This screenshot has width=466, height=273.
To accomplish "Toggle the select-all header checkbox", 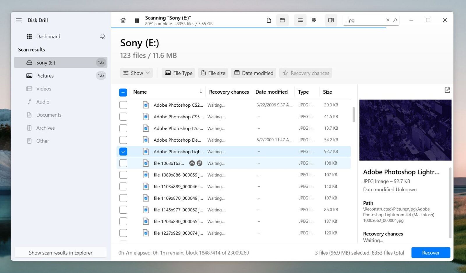I will [123, 92].
